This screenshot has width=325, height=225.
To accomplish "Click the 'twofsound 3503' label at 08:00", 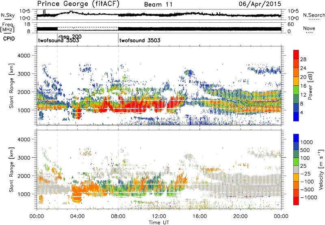I will tap(140, 40).
